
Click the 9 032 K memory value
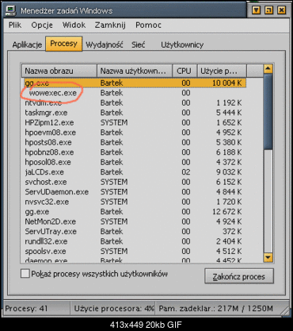click(x=229, y=172)
